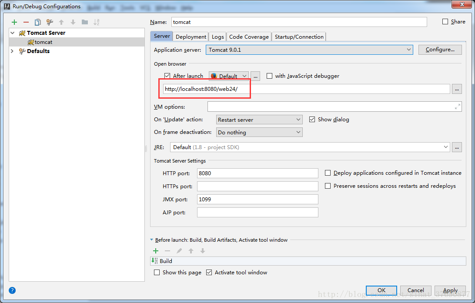This screenshot has width=475, height=303.
Task: Click the browser URL field with localhost:8080/web24
Action: tap(306, 89)
